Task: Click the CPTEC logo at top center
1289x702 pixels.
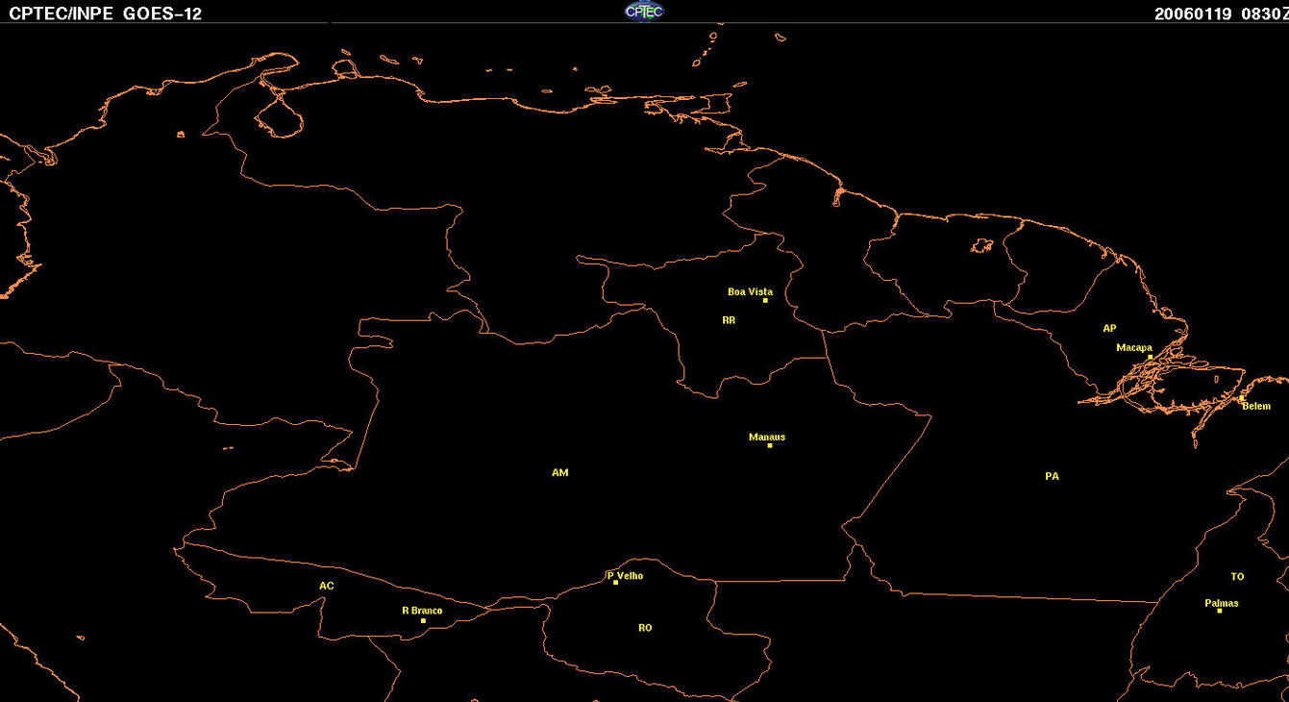Action: 644,12
